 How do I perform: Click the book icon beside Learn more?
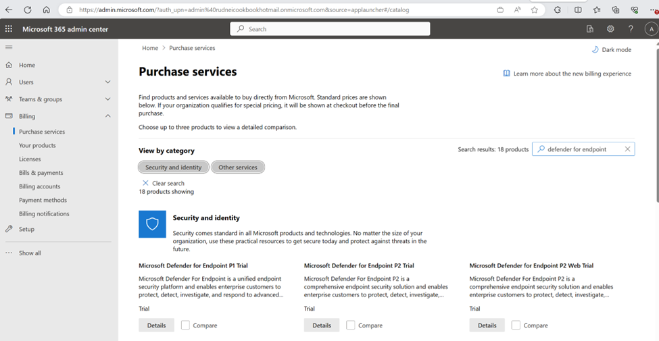tap(506, 74)
